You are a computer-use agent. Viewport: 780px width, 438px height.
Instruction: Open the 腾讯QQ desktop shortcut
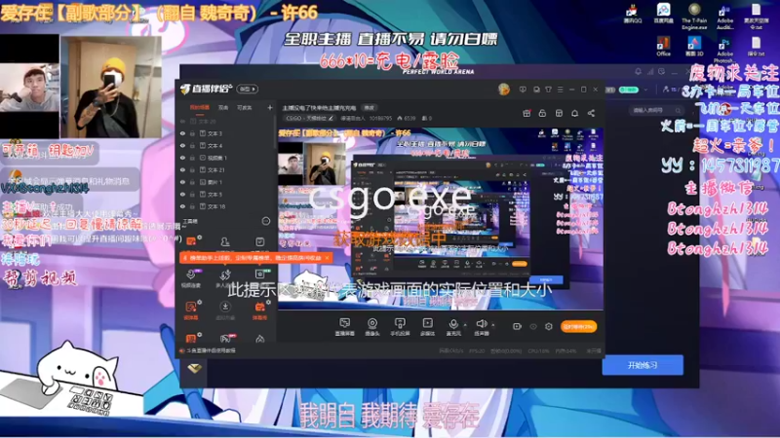(632, 14)
